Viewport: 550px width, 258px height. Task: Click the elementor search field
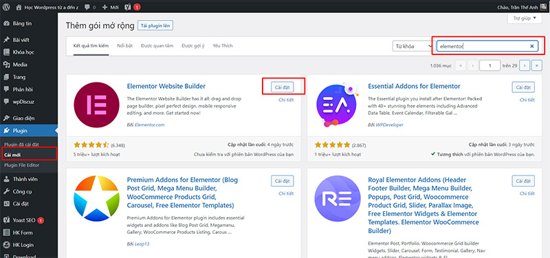(x=487, y=46)
